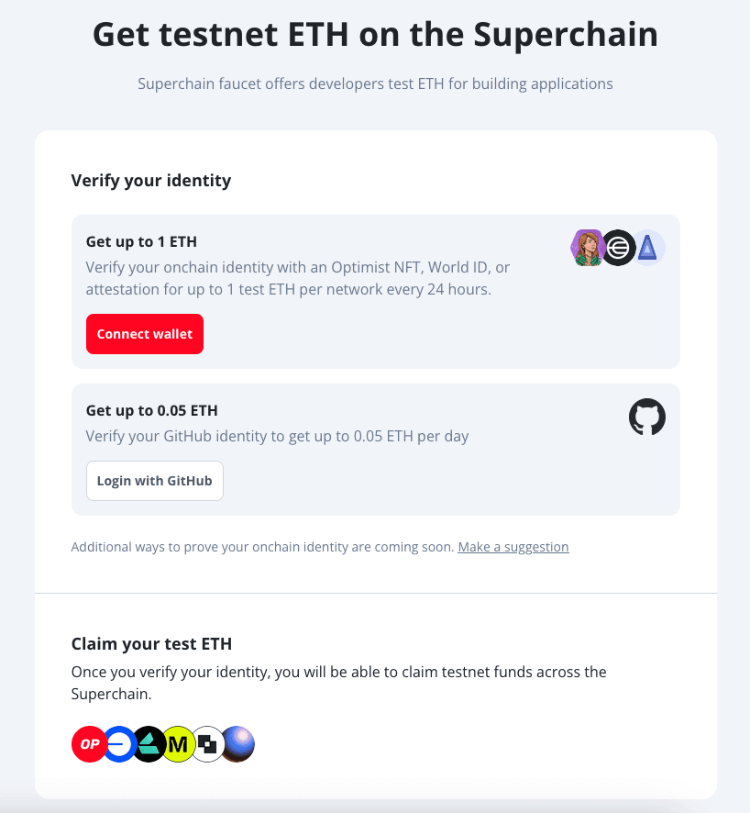Viewport: 750px width, 813px height.
Task: Open the Make a suggestion link
Action: [513, 547]
